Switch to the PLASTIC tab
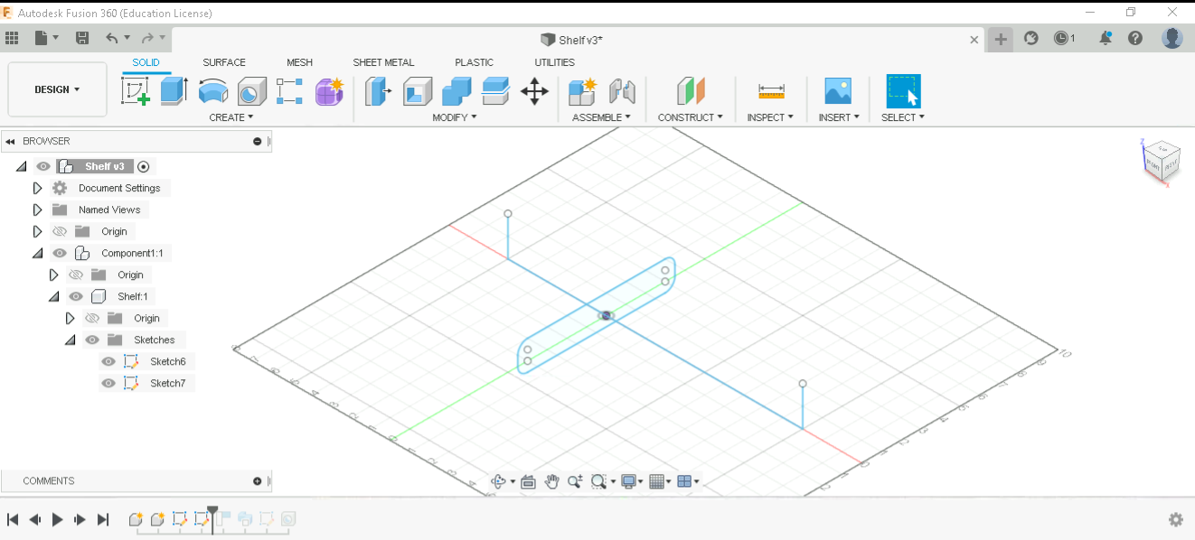 (x=474, y=62)
